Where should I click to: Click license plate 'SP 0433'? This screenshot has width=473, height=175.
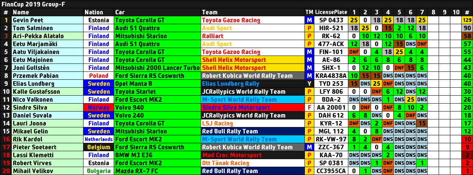(x=331, y=20)
